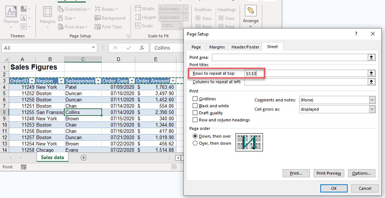Confirm dialog with OK
Screen dimensions: 385x198
point(334,188)
